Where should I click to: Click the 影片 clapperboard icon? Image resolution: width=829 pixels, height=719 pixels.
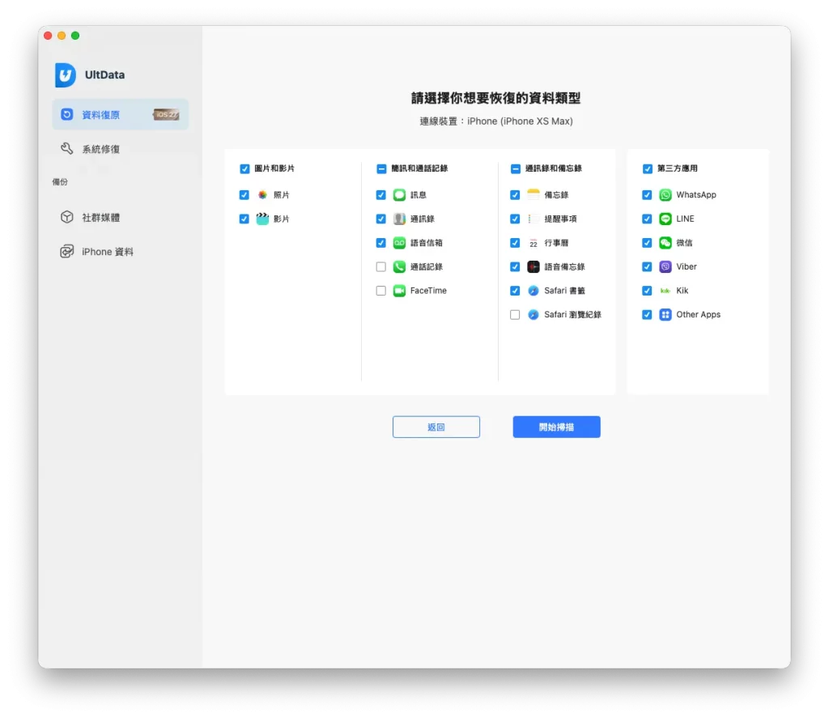[x=262, y=219]
